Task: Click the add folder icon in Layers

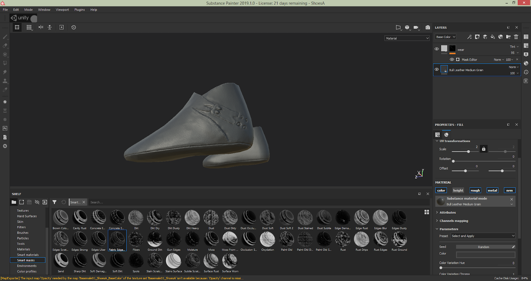Action: pos(508,37)
